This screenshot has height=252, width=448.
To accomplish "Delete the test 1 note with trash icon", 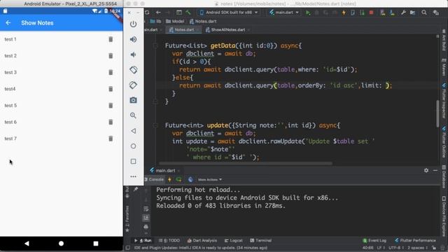I will pos(111,39).
